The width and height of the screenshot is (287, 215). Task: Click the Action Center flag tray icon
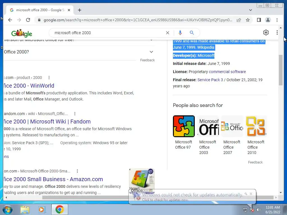(x=252, y=210)
